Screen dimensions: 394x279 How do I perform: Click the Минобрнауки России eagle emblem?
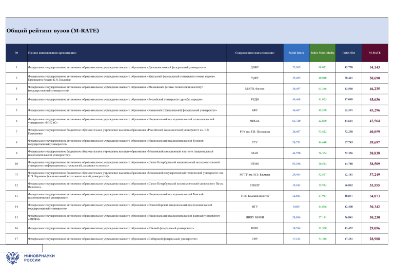[12, 258]
